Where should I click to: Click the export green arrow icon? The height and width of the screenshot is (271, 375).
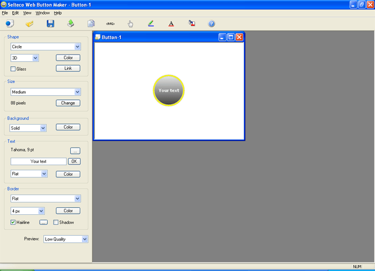click(x=71, y=24)
